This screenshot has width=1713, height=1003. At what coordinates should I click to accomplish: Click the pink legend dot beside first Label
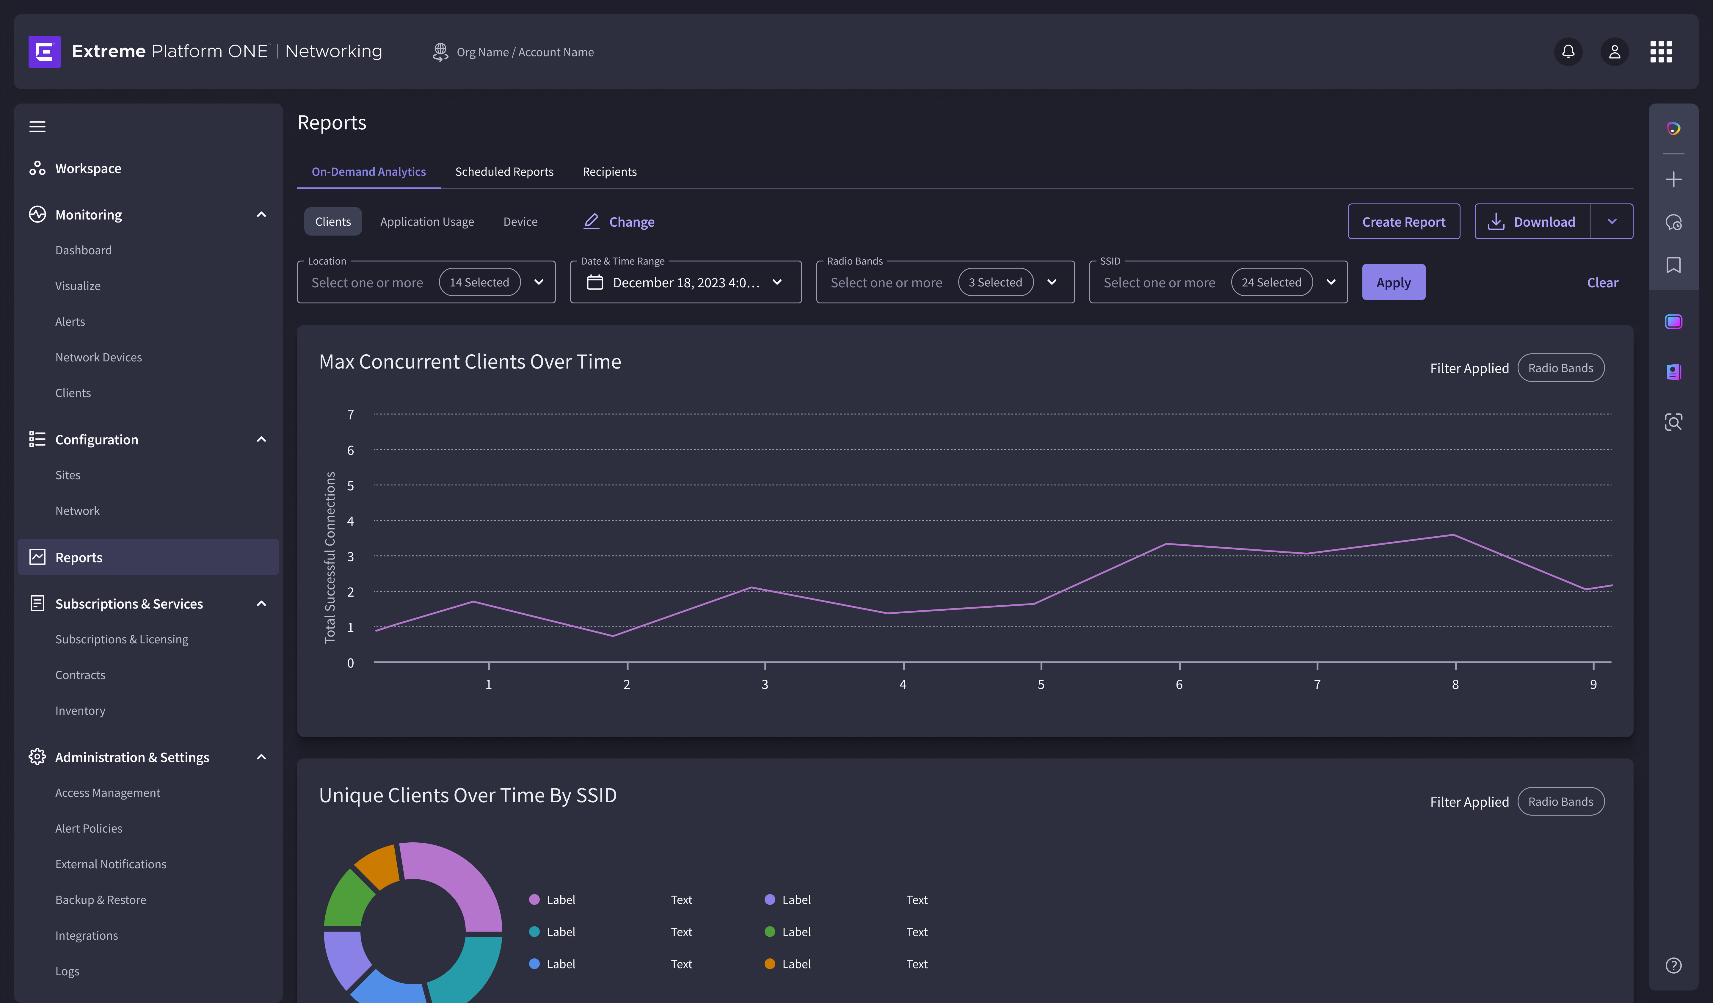point(534,900)
